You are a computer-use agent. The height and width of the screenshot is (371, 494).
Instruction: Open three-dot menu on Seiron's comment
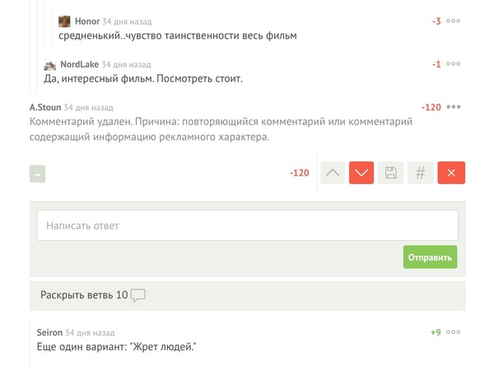[x=454, y=332]
